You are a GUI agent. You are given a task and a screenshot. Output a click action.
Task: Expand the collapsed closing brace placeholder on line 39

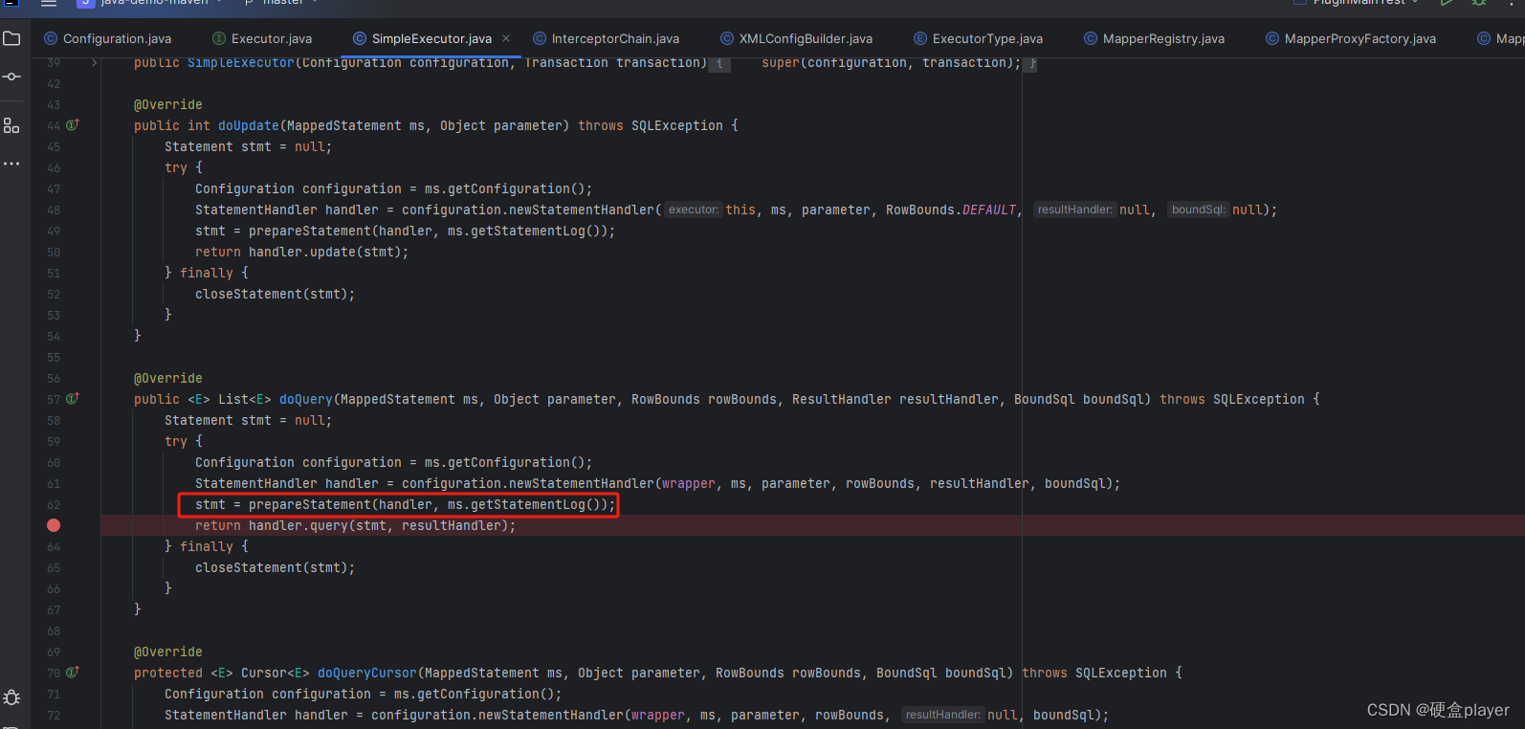pos(1032,63)
